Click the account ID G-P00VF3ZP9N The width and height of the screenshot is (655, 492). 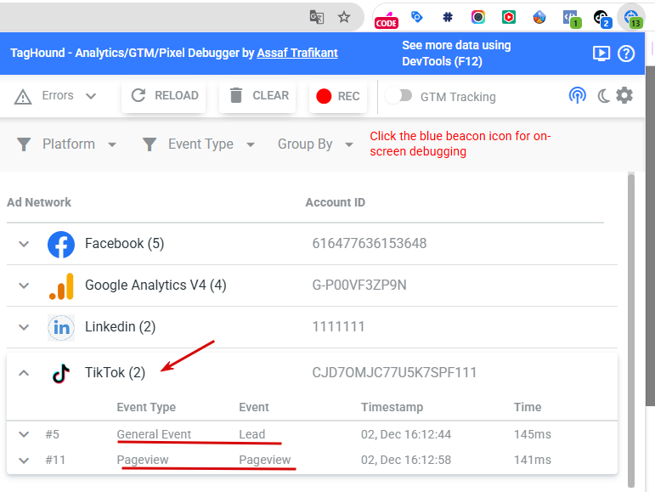pos(359,286)
